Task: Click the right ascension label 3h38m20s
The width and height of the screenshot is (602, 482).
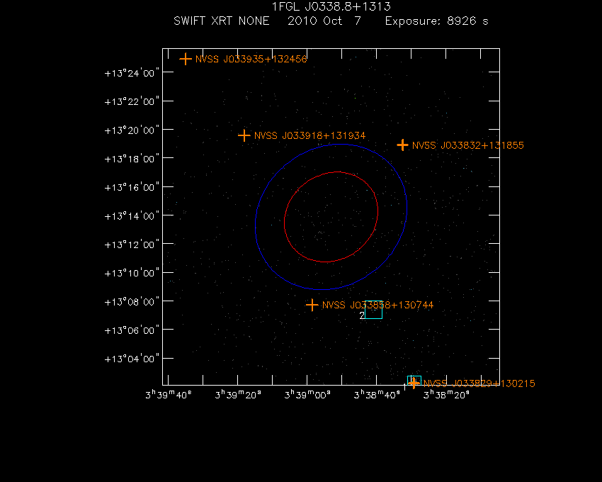Action: [446, 395]
